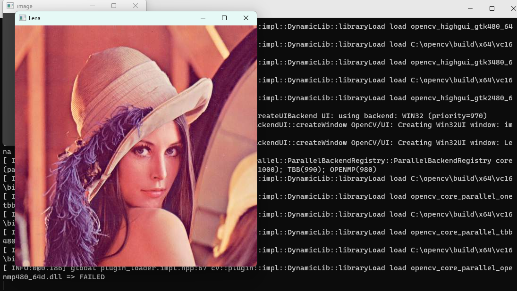Click console text 'opencv_highgui_gtk3480_6'
The width and height of the screenshot is (517, 291).
[462, 63]
